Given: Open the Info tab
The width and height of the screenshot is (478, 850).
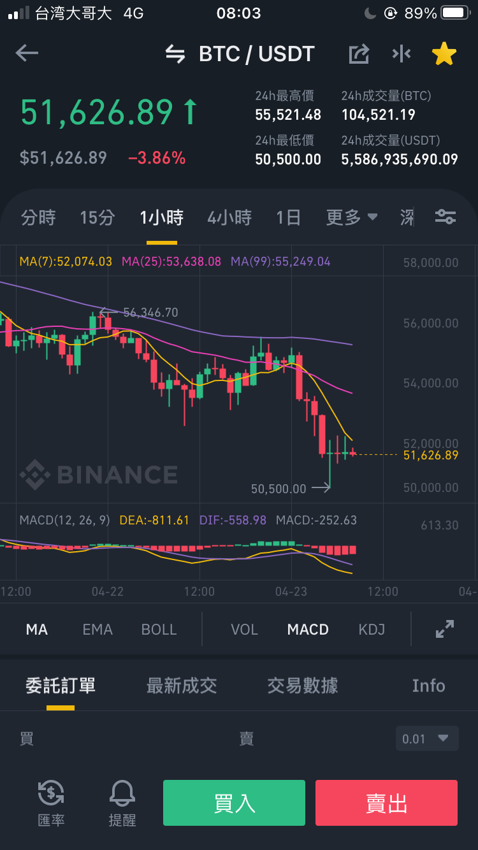Looking at the screenshot, I should point(428,686).
